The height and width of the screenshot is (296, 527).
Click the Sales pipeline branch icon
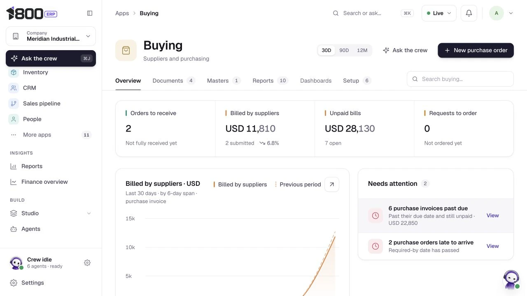click(x=14, y=104)
